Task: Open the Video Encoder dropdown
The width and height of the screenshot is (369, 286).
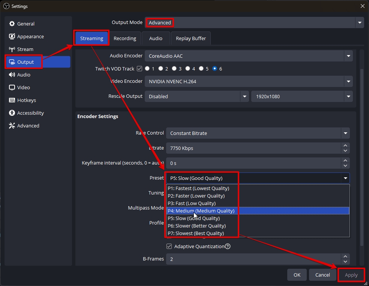Action: click(249, 81)
